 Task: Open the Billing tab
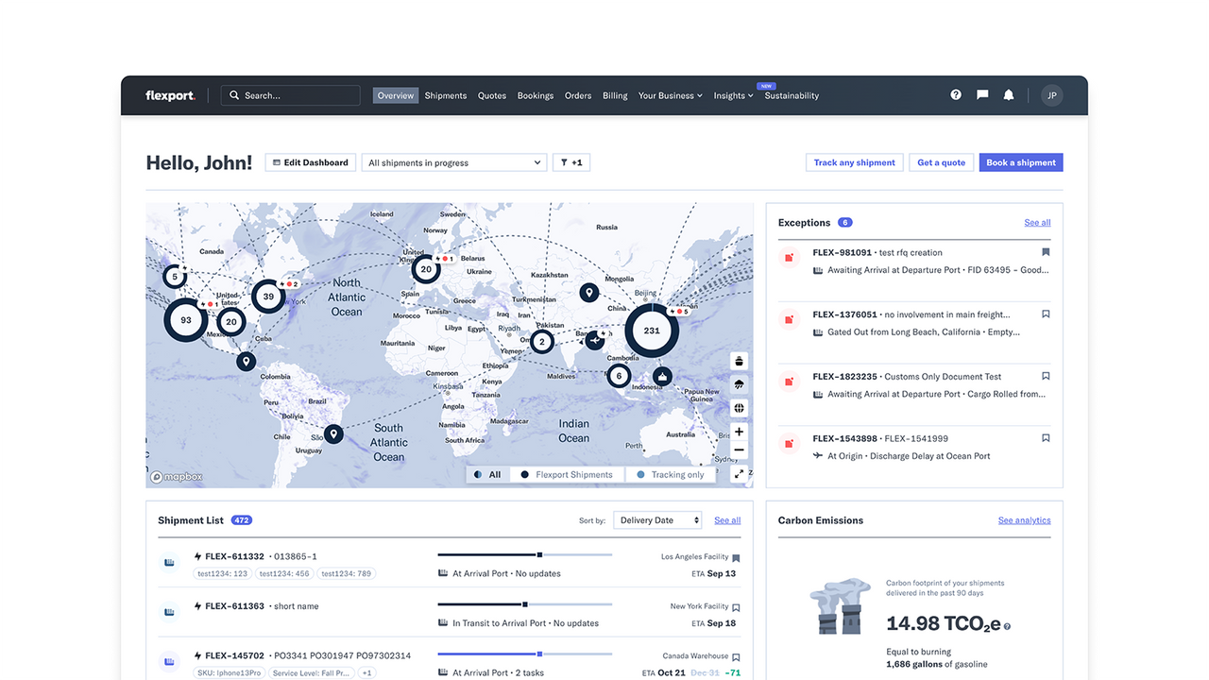(615, 95)
